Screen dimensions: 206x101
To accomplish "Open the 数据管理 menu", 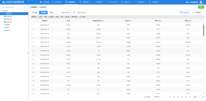I will click(71, 2).
